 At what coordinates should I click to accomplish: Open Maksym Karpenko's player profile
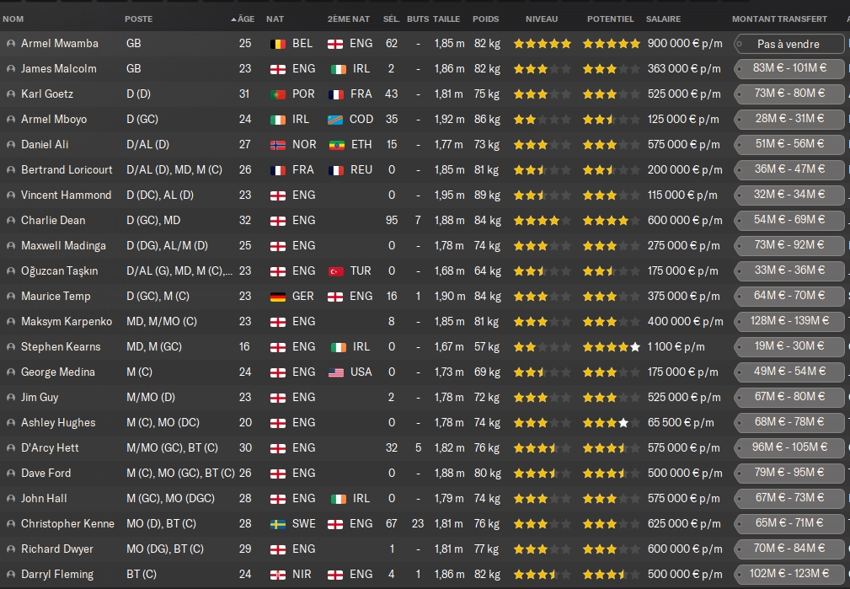(67, 321)
